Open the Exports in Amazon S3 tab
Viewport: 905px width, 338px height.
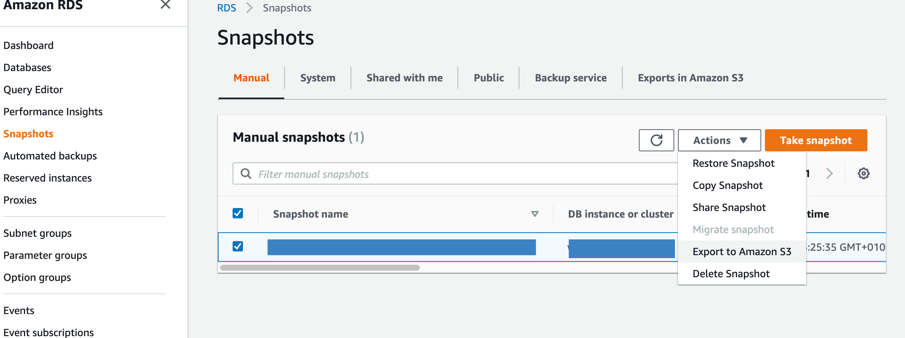tap(690, 78)
